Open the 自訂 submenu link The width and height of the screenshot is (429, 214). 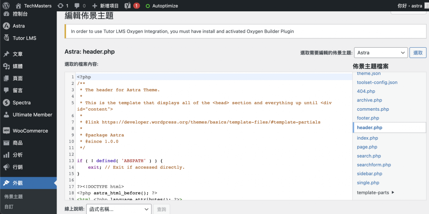9,206
